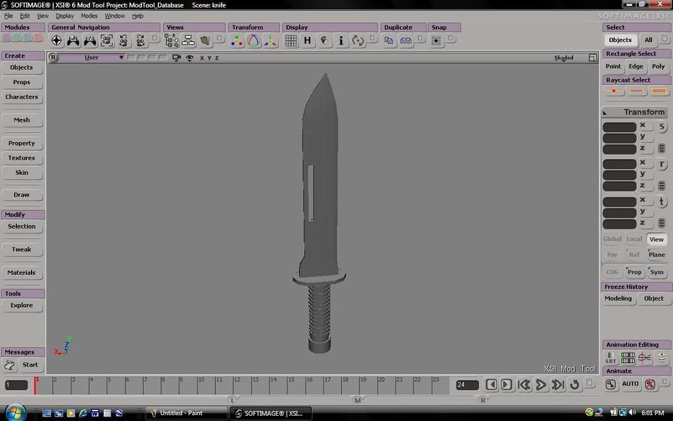Open the Modes menu
Image resolution: width=673 pixels, height=421 pixels.
[x=89, y=16]
